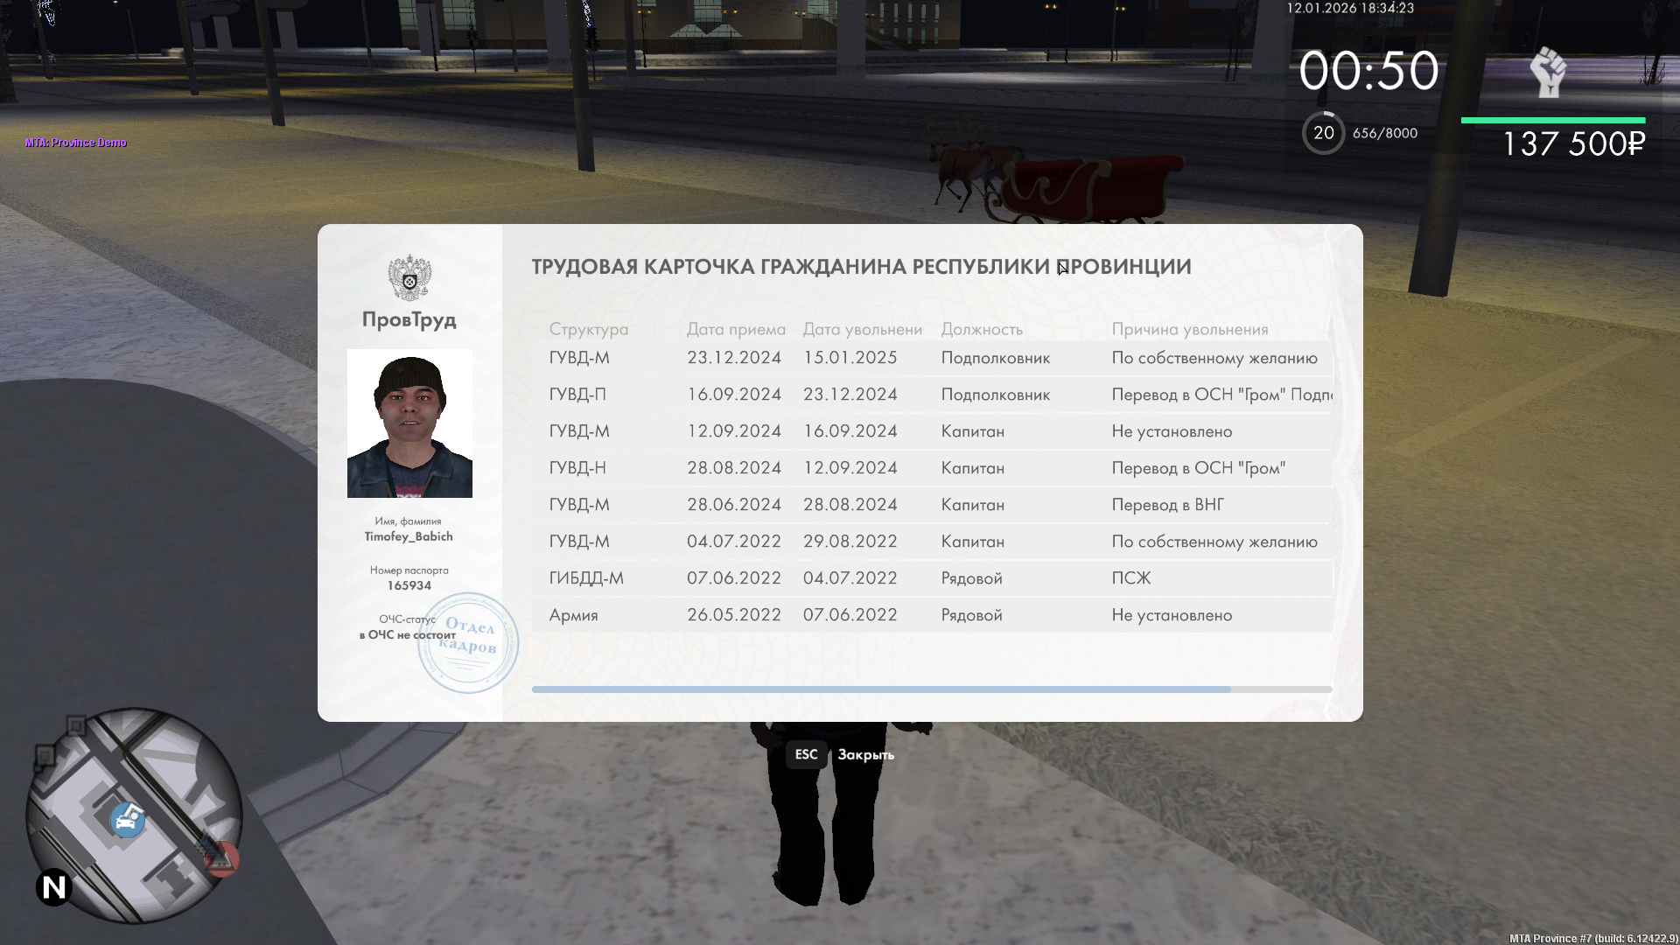Click the ProvTrud coat of arms emblem
Image resolution: width=1680 pixels, height=945 pixels.
point(409,278)
